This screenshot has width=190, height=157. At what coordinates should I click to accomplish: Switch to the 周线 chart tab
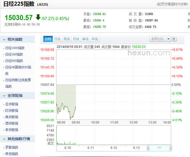[67, 39]
